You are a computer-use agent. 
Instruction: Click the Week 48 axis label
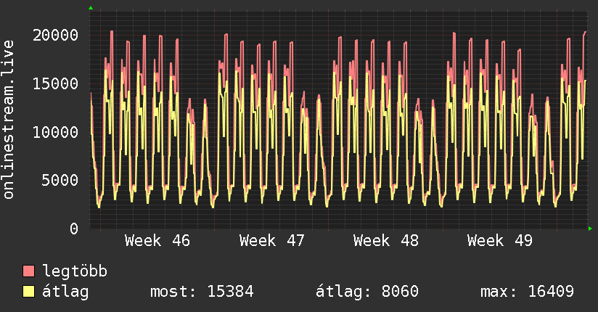pyautogui.click(x=385, y=241)
